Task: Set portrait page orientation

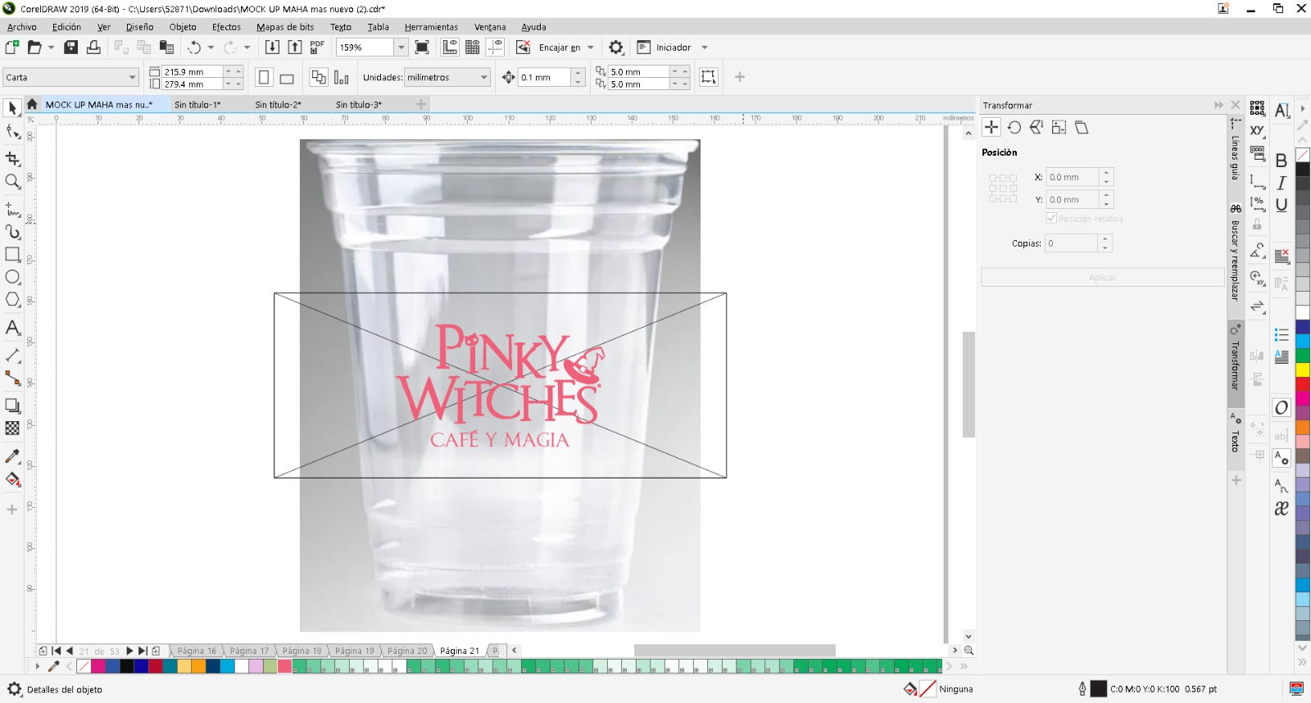Action: click(x=264, y=78)
